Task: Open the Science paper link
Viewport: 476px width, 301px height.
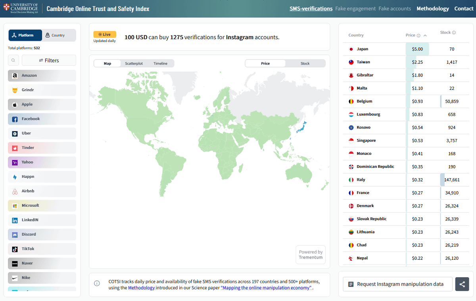Action: tap(266, 288)
